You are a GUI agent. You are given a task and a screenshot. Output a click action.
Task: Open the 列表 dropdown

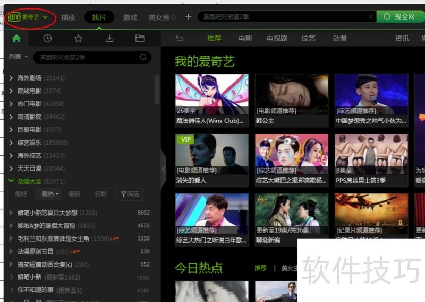(18, 57)
